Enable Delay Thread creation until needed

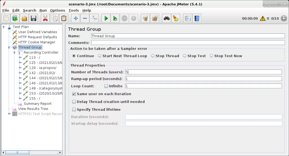point(74,102)
